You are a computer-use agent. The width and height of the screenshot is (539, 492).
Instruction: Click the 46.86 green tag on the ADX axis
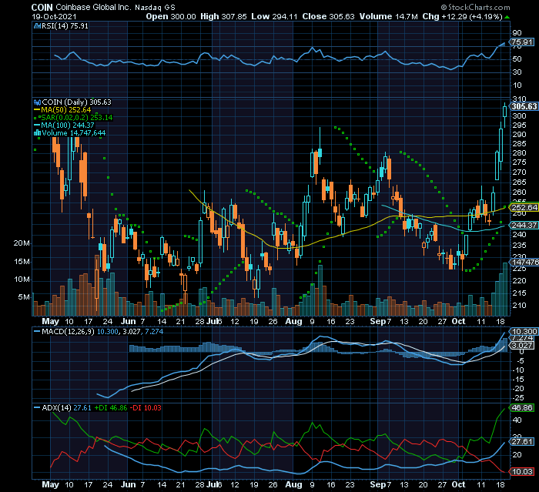click(522, 408)
